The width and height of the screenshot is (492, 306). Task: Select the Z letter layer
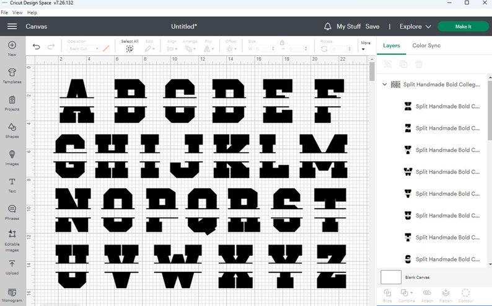[442, 128]
